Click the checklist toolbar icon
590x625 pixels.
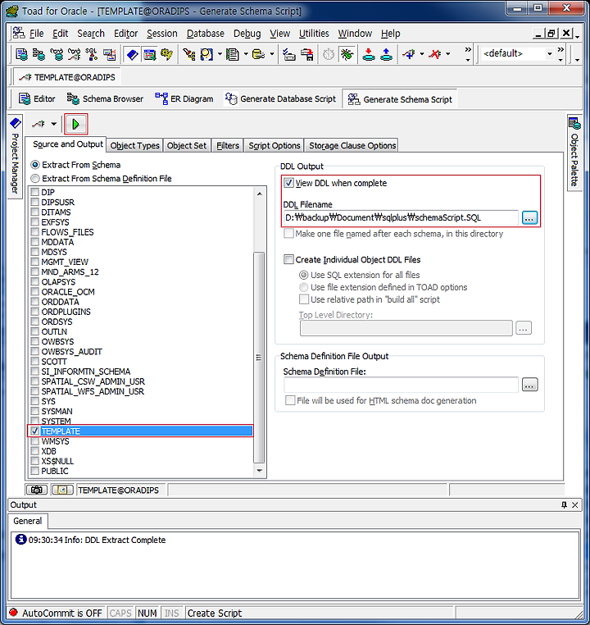288,54
